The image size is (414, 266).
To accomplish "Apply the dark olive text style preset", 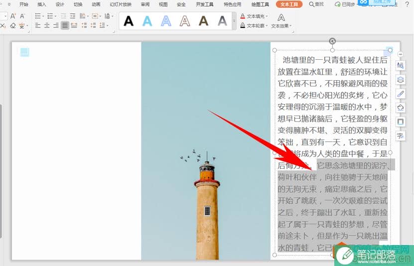I will pyautogui.click(x=204, y=21).
